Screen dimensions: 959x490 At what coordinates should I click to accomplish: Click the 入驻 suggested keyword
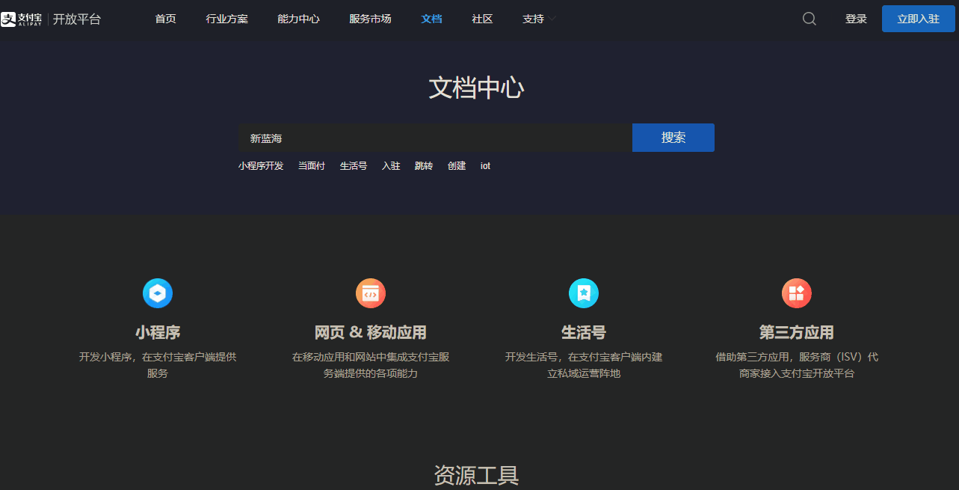(x=391, y=166)
